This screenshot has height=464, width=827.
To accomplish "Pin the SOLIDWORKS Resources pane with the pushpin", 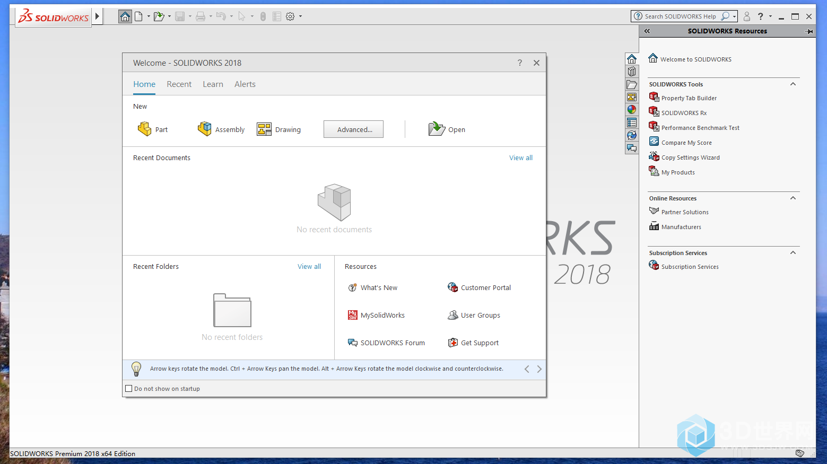I will point(809,31).
